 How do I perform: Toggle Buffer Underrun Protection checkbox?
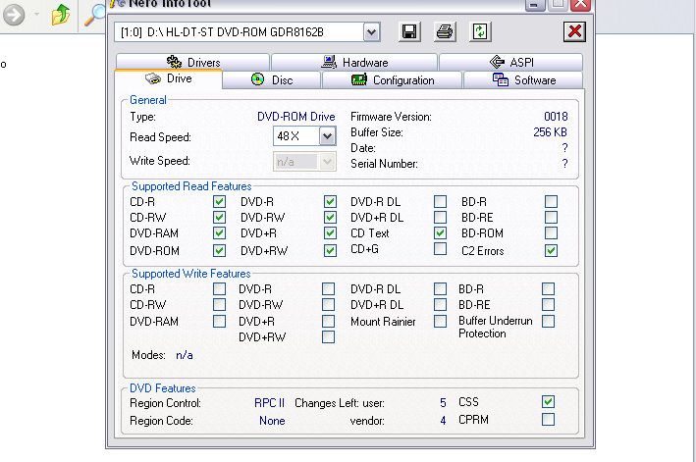coord(548,321)
